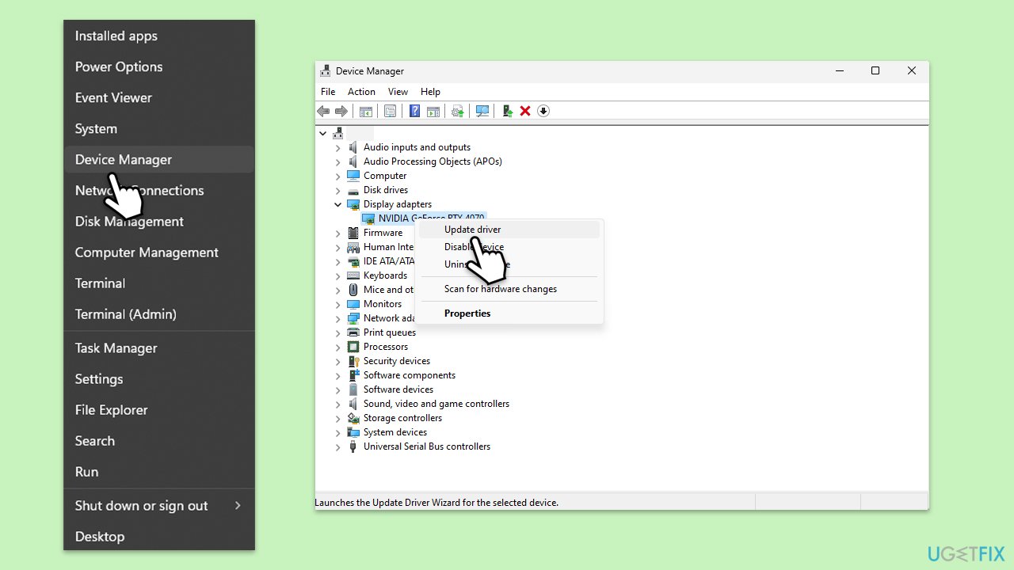1014x570 pixels.
Task: Click the Print queues printer icon
Action: [x=353, y=332]
